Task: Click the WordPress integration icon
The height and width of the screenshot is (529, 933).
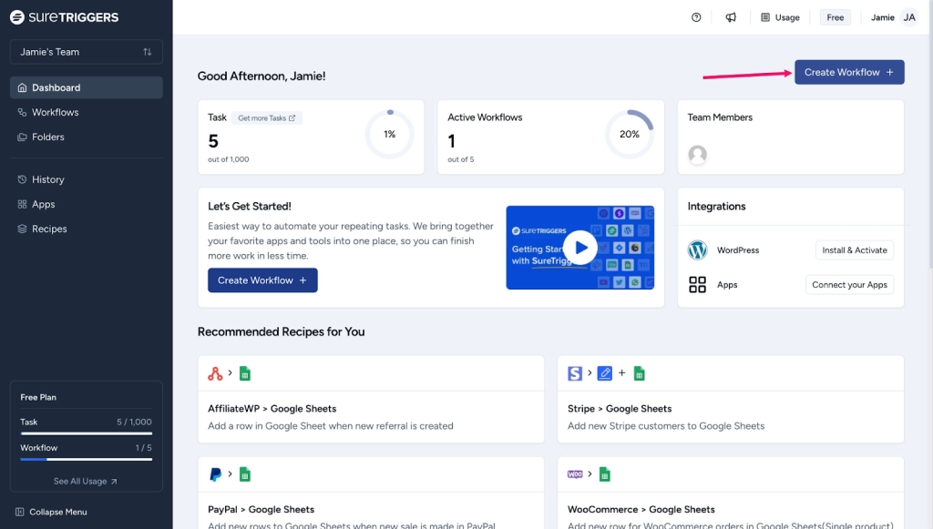Action: coord(698,249)
